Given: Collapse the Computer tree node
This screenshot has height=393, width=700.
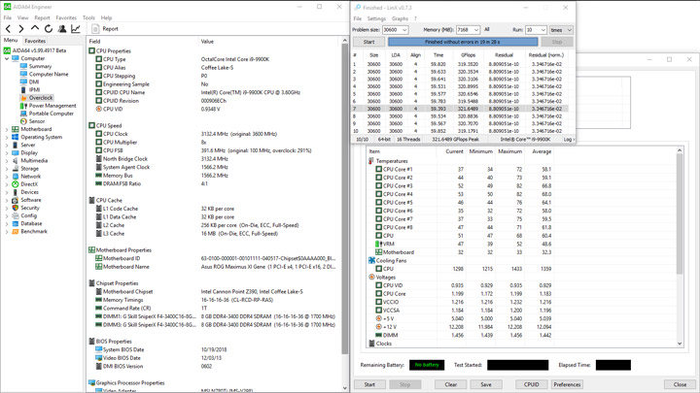Looking at the screenshot, I should click(x=7, y=58).
